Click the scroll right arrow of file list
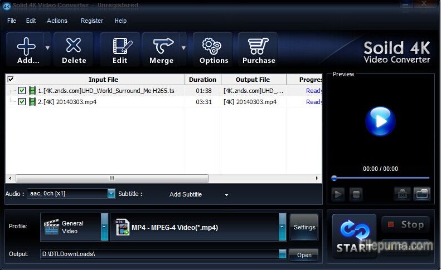441x270 pixels. [x=317, y=178]
